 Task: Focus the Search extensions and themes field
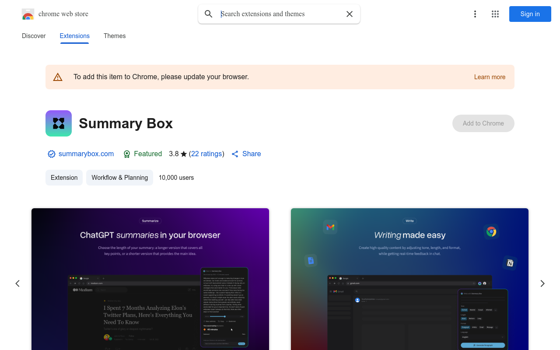(x=280, y=14)
